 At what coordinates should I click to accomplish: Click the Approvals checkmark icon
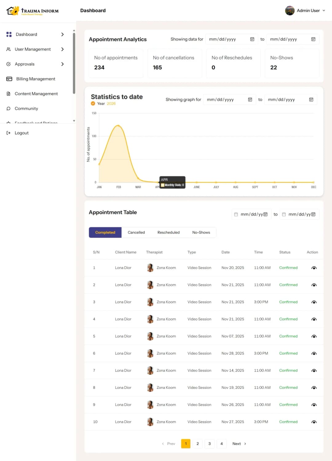coord(9,64)
